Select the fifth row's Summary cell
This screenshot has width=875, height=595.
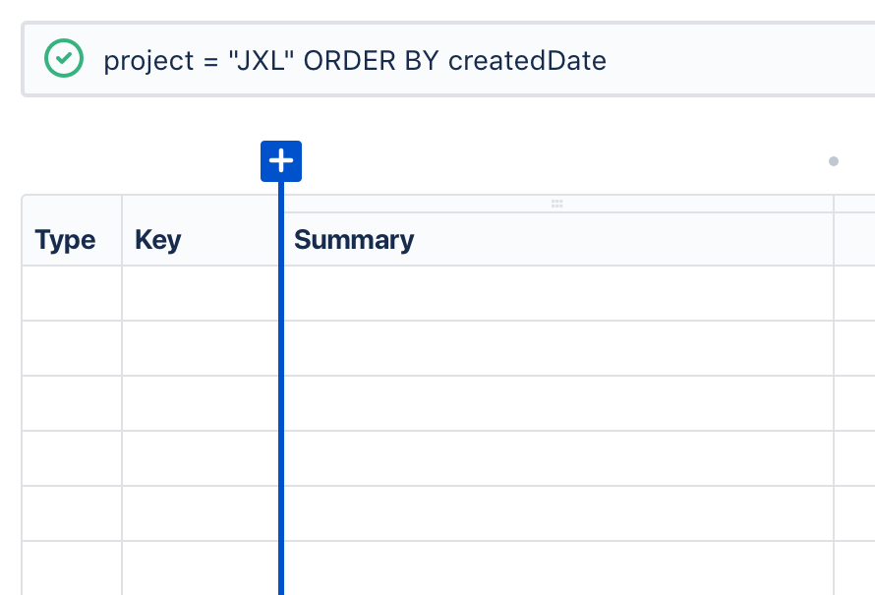(558, 513)
